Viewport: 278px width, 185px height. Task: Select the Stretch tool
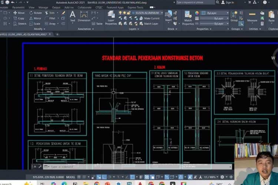[20, 24]
